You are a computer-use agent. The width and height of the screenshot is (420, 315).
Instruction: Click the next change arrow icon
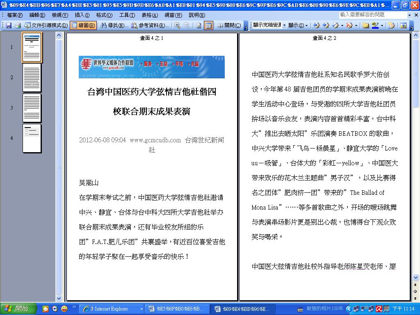click(x=326, y=25)
